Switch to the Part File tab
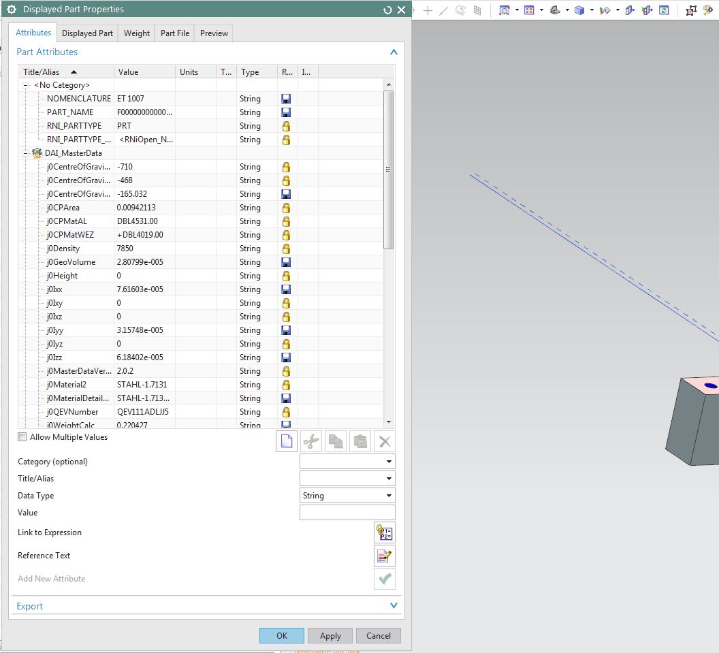 [x=175, y=33]
